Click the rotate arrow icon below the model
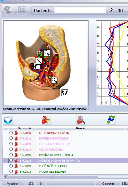 pos(65,93)
